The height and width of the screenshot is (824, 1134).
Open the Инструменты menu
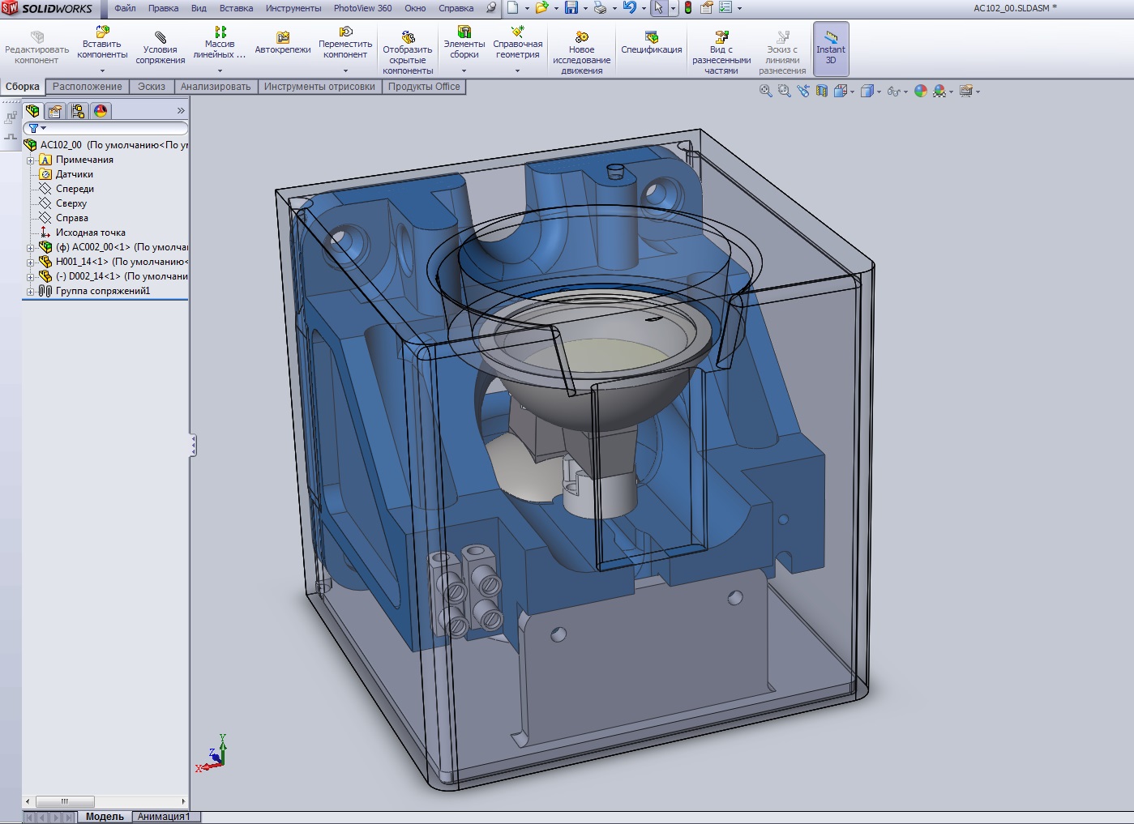(293, 8)
